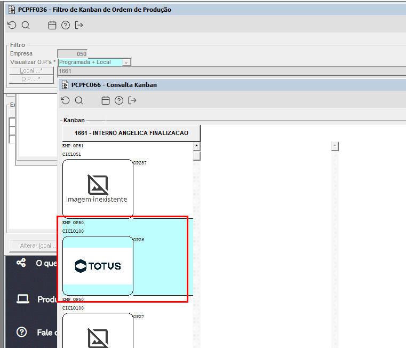Click Imagem inexistente text in OP287 card
Screen dimensions: 406x348
click(x=97, y=199)
